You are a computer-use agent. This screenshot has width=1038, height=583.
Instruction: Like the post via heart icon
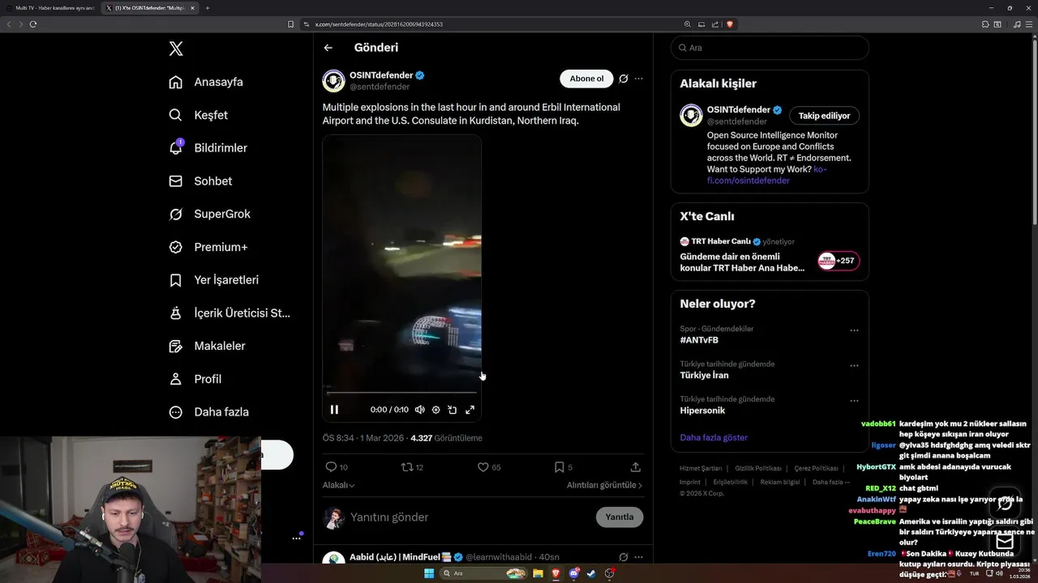tap(483, 467)
